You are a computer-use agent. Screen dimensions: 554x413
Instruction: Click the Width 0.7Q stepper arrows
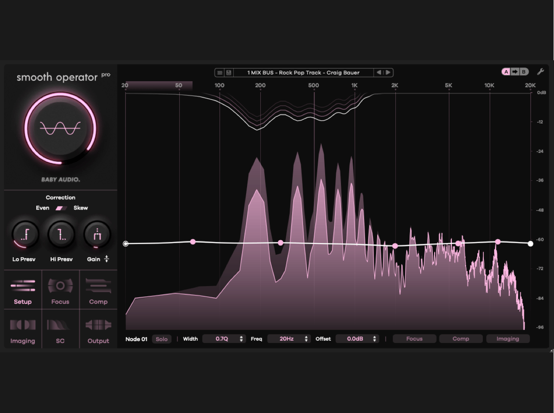tap(241, 339)
